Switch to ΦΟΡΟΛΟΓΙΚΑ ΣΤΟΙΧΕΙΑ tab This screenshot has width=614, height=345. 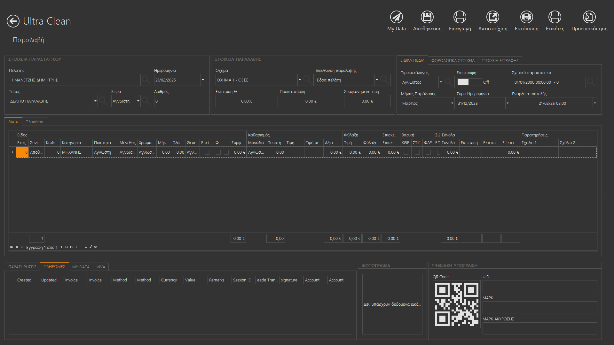click(453, 60)
